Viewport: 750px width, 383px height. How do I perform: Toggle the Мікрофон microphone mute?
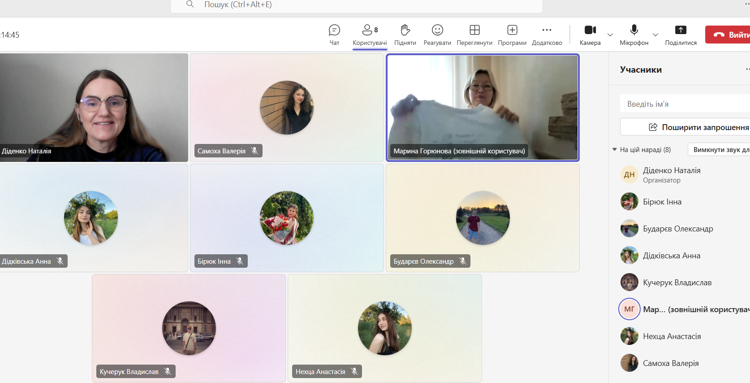click(x=634, y=35)
